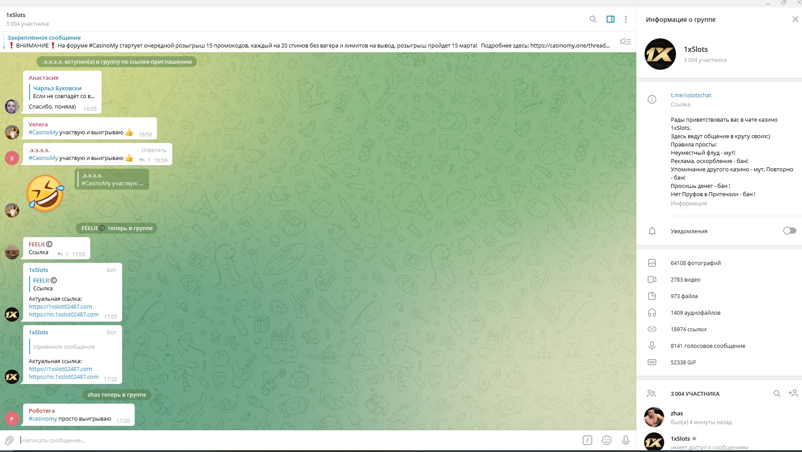Open shared videos via the camera icon
The image size is (802, 452).
[652, 279]
